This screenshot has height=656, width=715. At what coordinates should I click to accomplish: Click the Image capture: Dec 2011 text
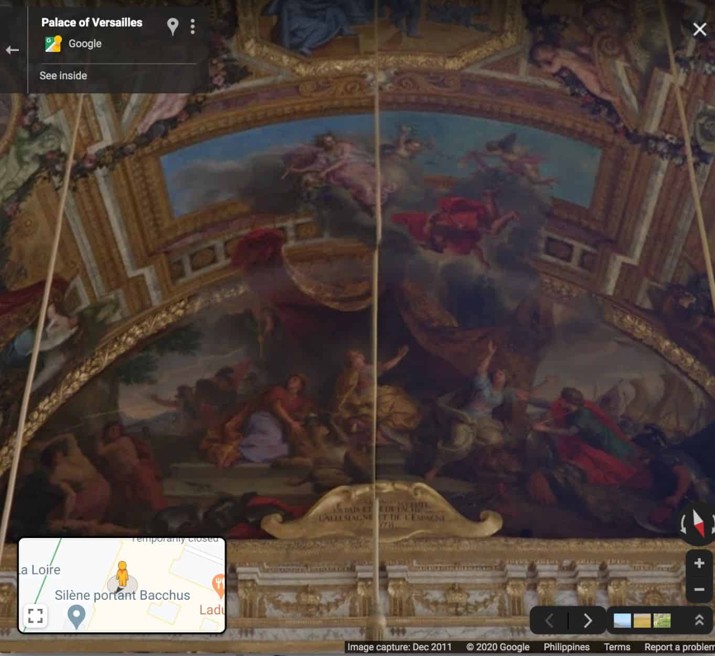(399, 647)
